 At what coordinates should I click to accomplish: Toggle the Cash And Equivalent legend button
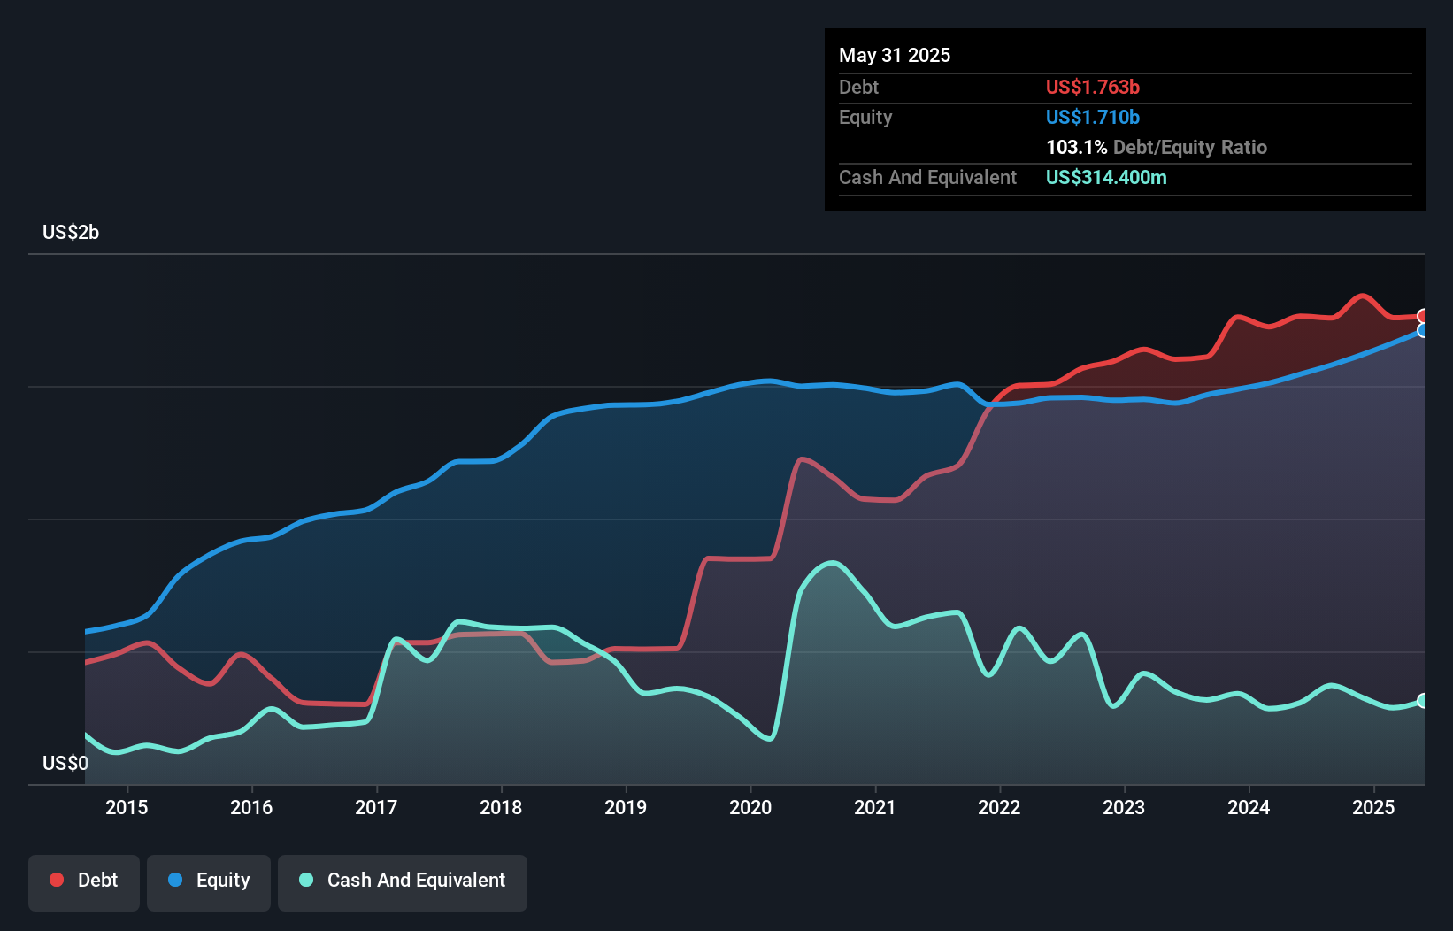(x=403, y=882)
